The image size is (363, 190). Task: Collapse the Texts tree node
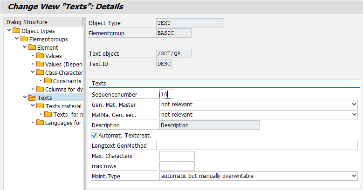point(25,98)
